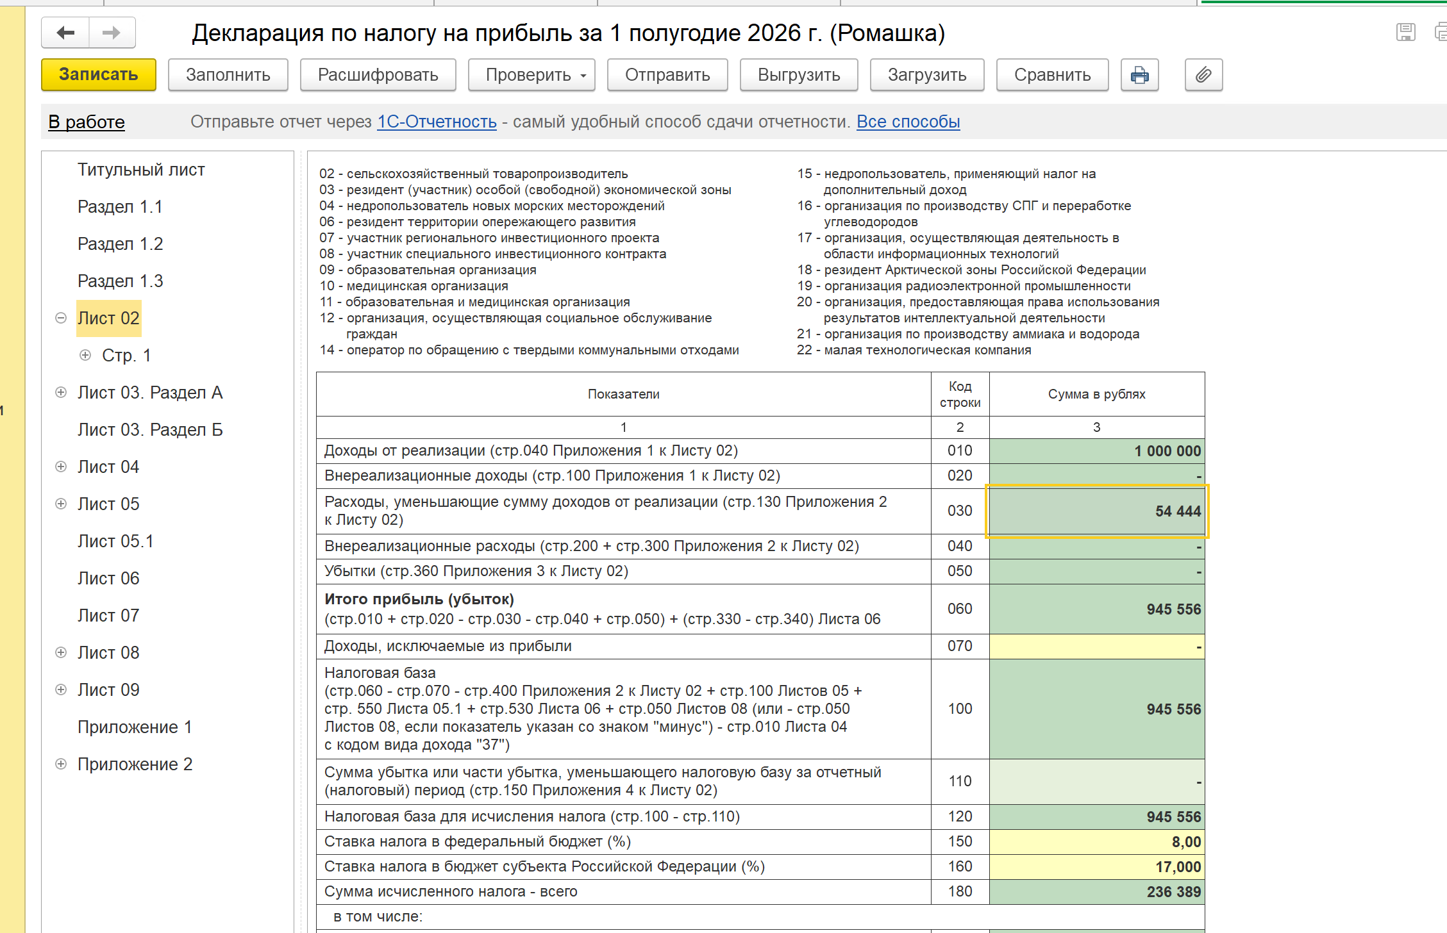Click the Отправить button

coord(667,75)
